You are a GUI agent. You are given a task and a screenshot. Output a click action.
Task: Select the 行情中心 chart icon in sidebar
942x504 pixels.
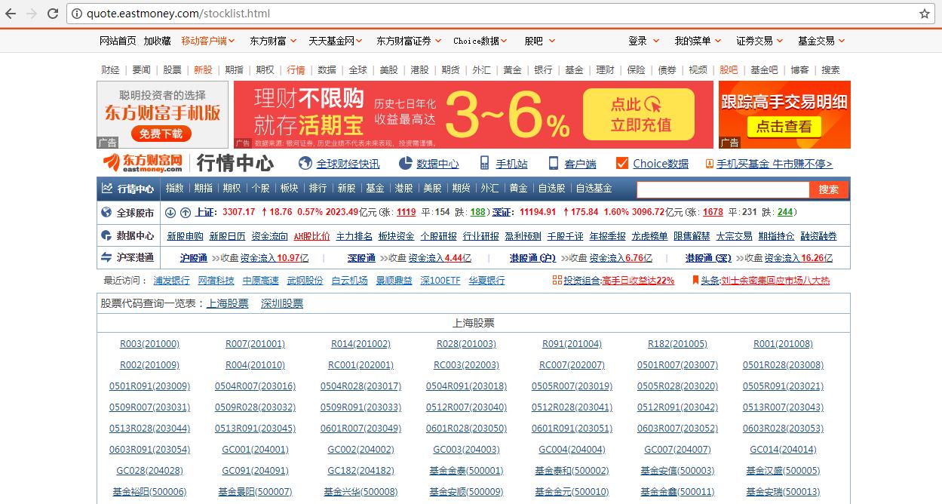(106, 189)
